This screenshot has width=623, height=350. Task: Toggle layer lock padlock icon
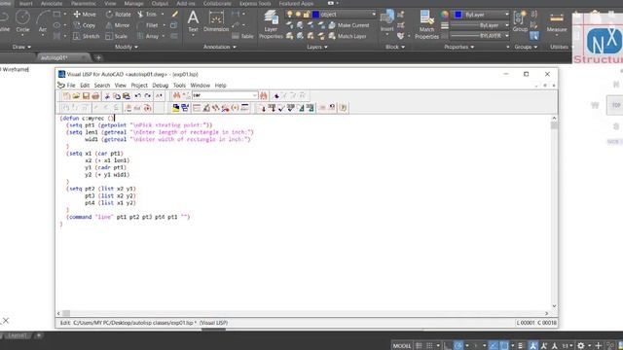pos(307,15)
